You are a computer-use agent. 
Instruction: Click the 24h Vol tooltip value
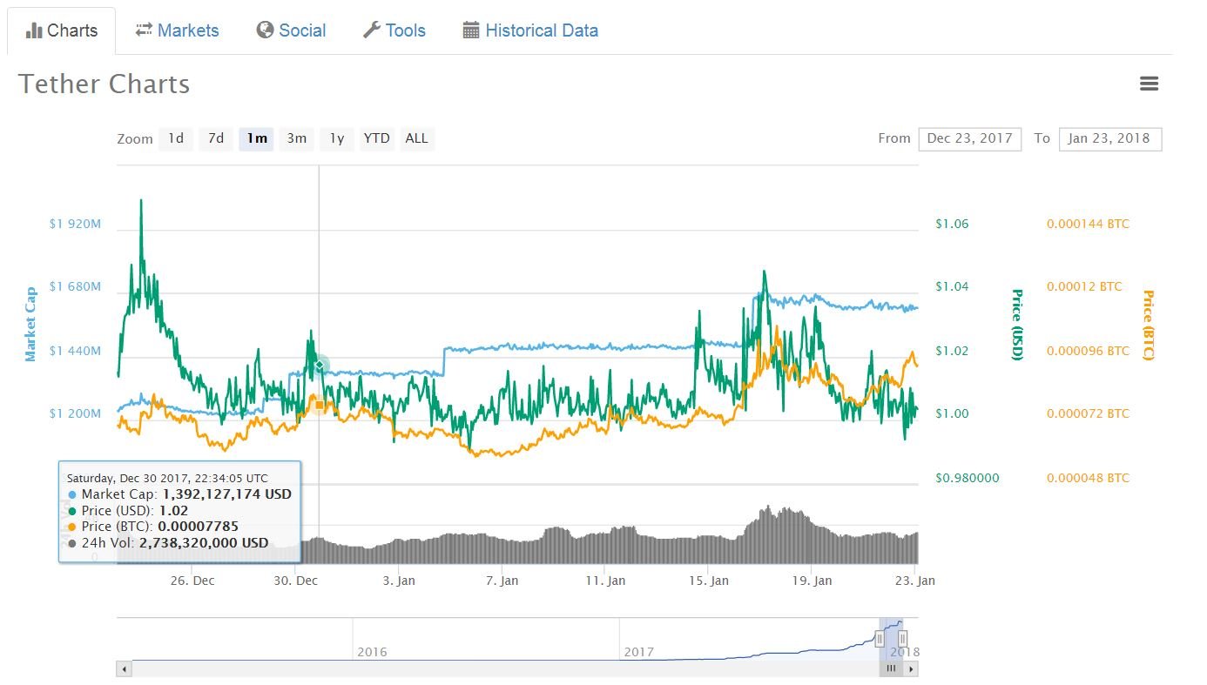204,542
